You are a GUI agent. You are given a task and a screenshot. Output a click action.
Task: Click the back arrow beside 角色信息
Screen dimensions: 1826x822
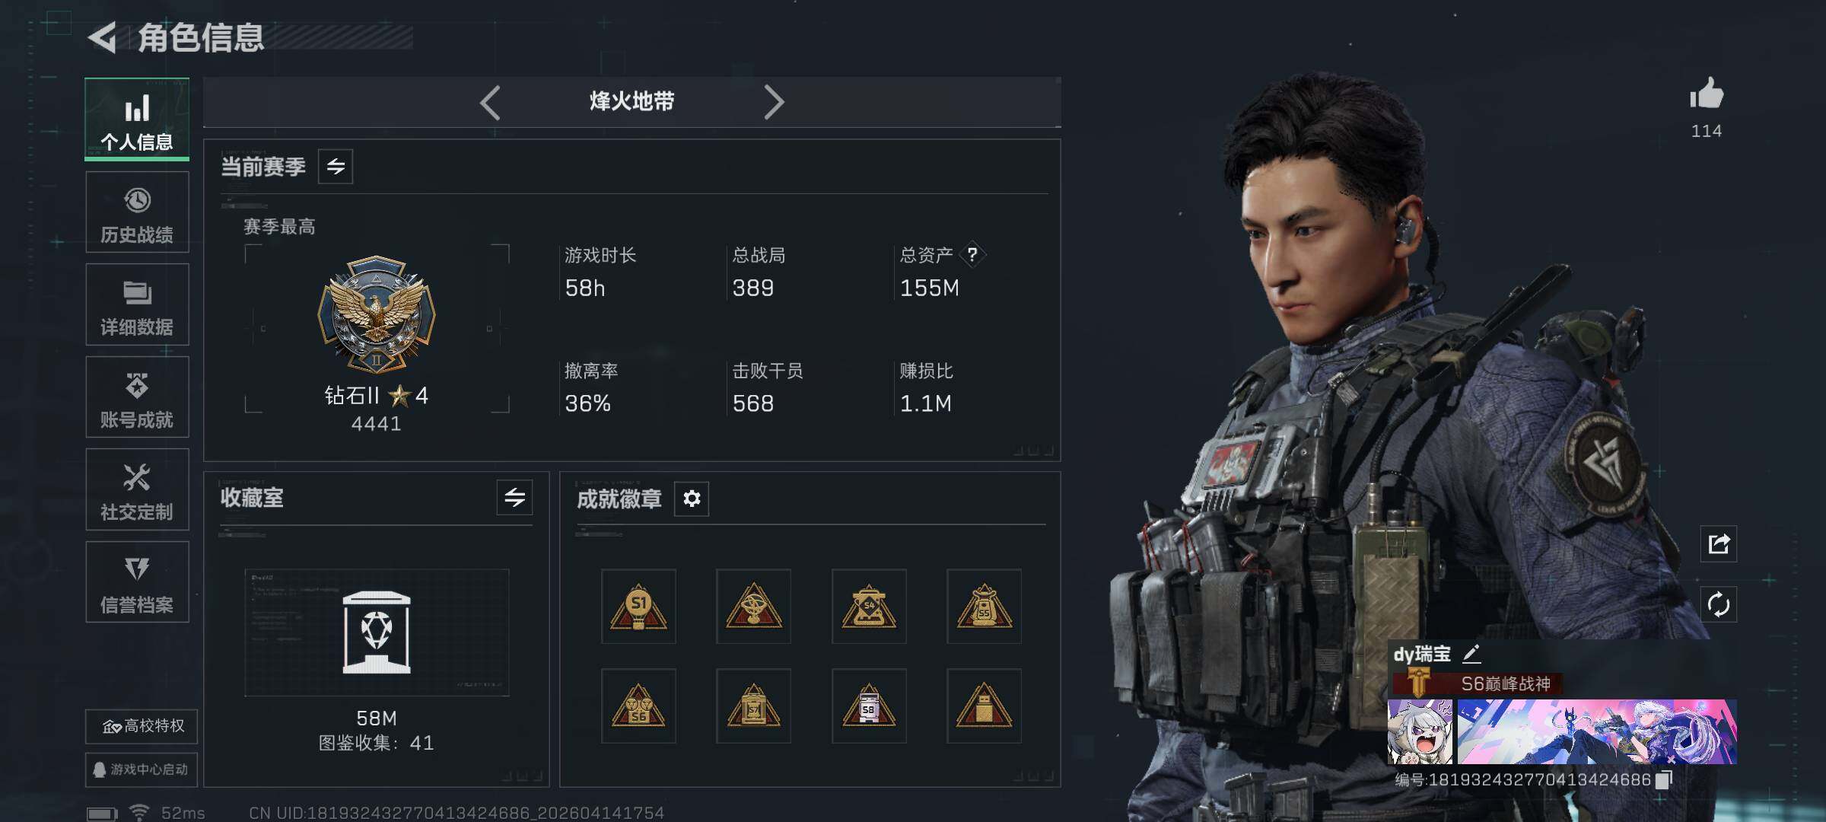point(103,37)
